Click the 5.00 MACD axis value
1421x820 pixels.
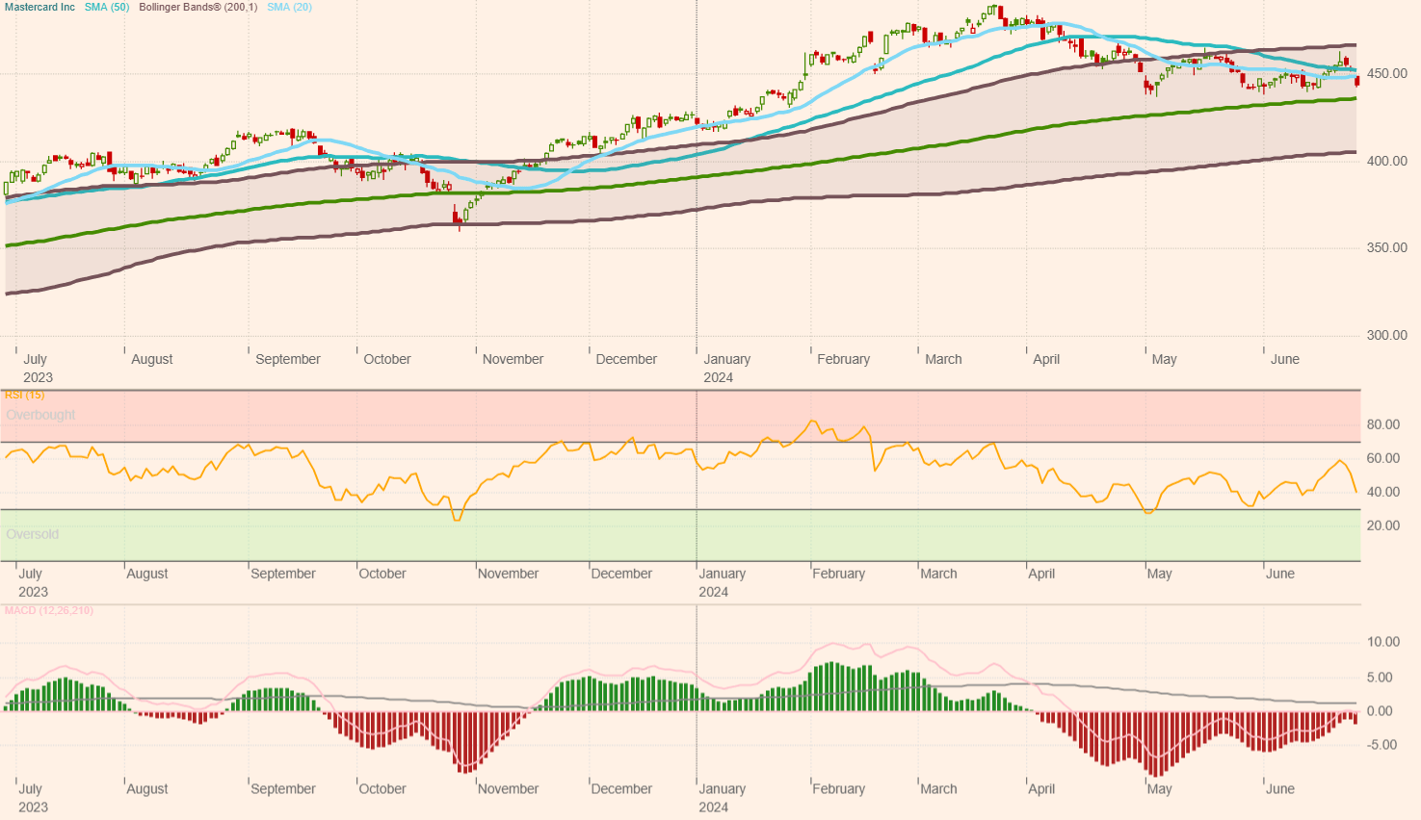click(1382, 678)
